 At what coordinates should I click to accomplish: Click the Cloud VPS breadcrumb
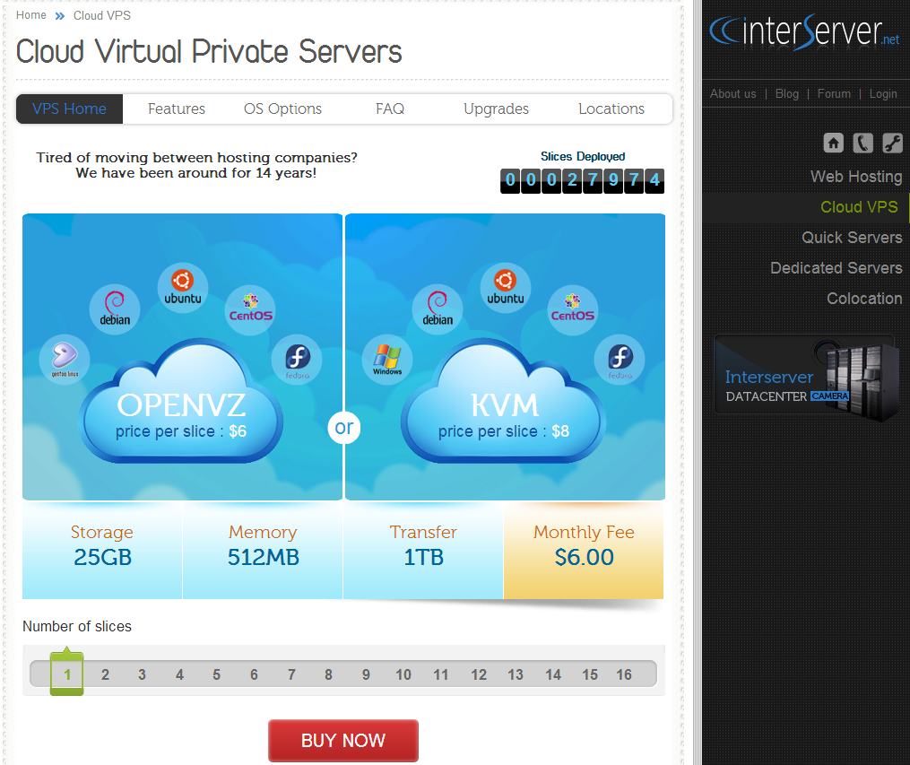click(x=102, y=15)
